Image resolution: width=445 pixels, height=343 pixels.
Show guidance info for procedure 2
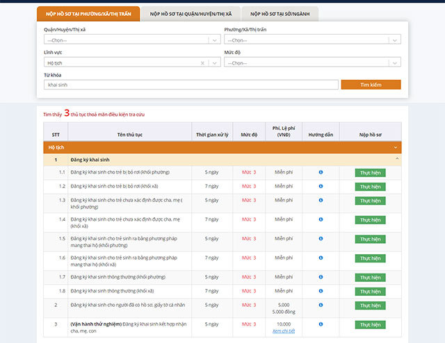pos(321,305)
